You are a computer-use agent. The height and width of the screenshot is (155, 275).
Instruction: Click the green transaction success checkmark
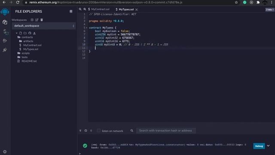[x=85, y=146]
